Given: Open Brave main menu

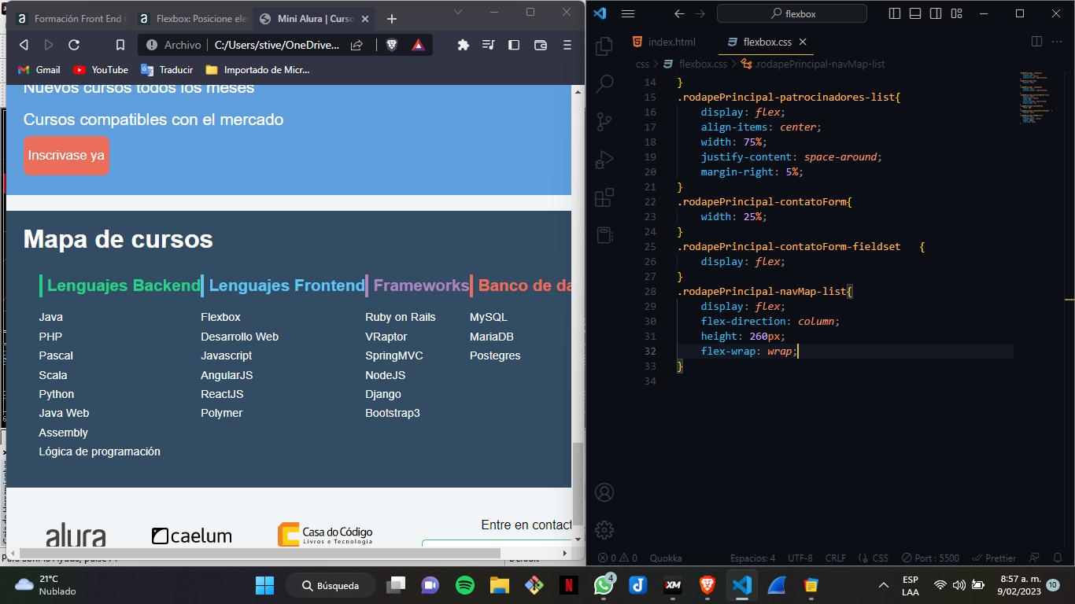Looking at the screenshot, I should click(567, 45).
